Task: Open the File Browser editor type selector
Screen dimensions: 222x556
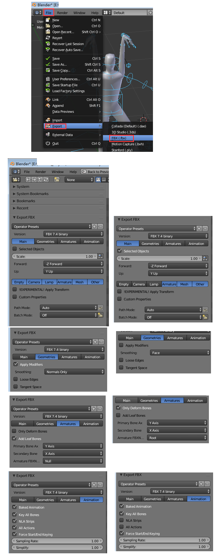Action: (16, 180)
